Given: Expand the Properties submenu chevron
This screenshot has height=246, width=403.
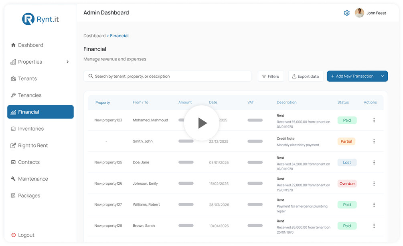Looking at the screenshot, I should (x=67, y=62).
